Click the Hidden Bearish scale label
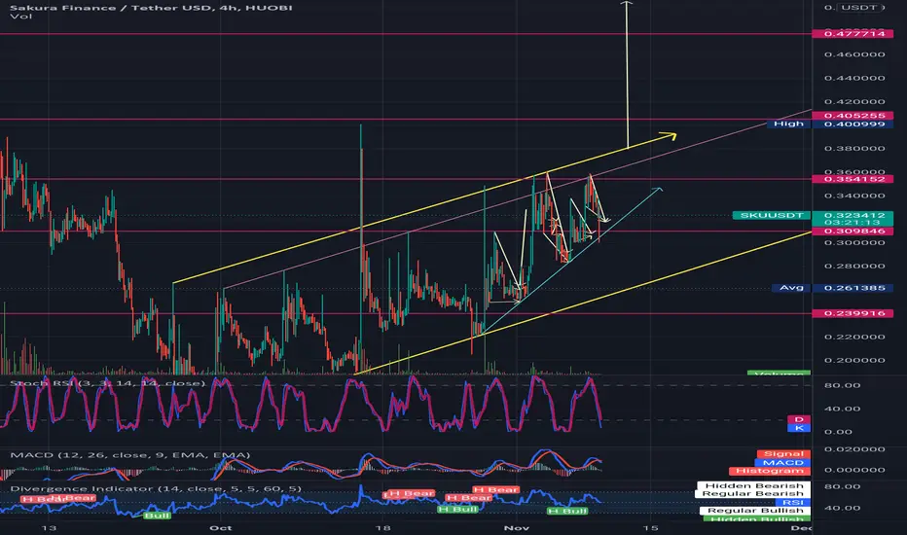This screenshot has height=535, width=907. pos(753,485)
